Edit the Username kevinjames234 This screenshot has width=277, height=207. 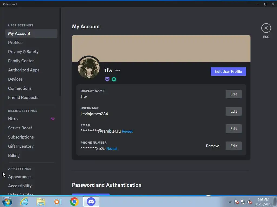(233, 111)
